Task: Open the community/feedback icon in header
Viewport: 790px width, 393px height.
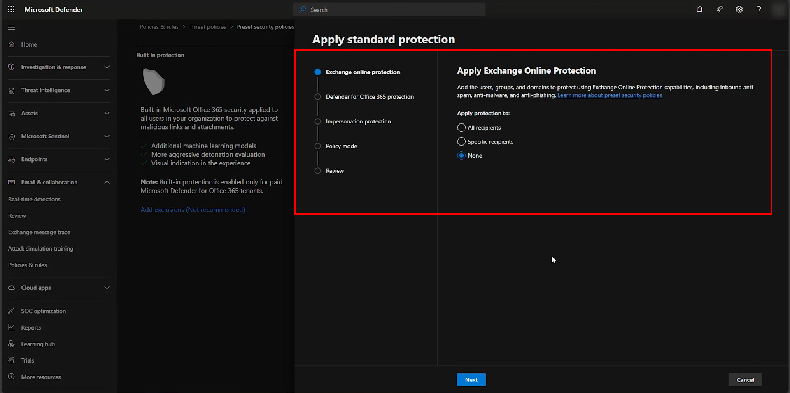Action: click(719, 9)
